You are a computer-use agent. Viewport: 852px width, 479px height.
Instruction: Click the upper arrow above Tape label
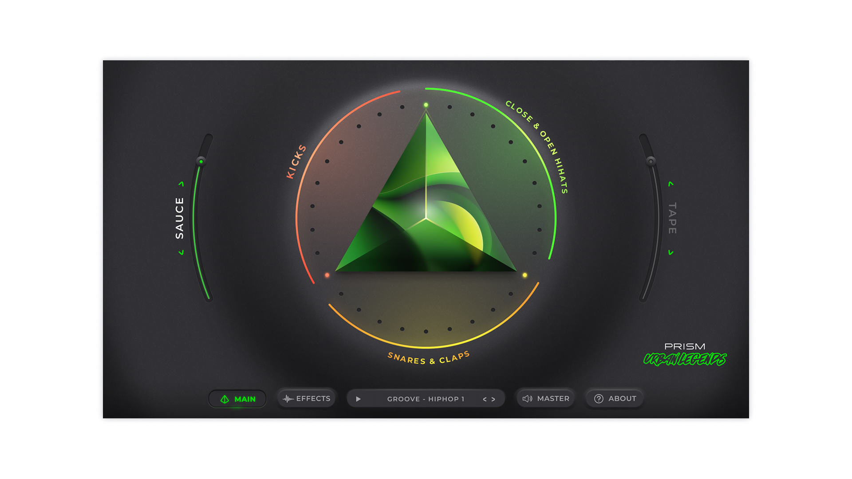[671, 184]
